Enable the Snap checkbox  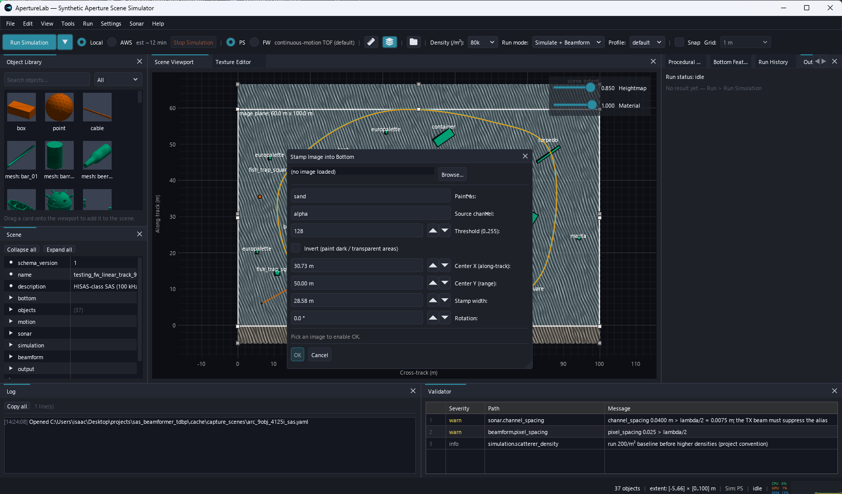pyautogui.click(x=679, y=42)
